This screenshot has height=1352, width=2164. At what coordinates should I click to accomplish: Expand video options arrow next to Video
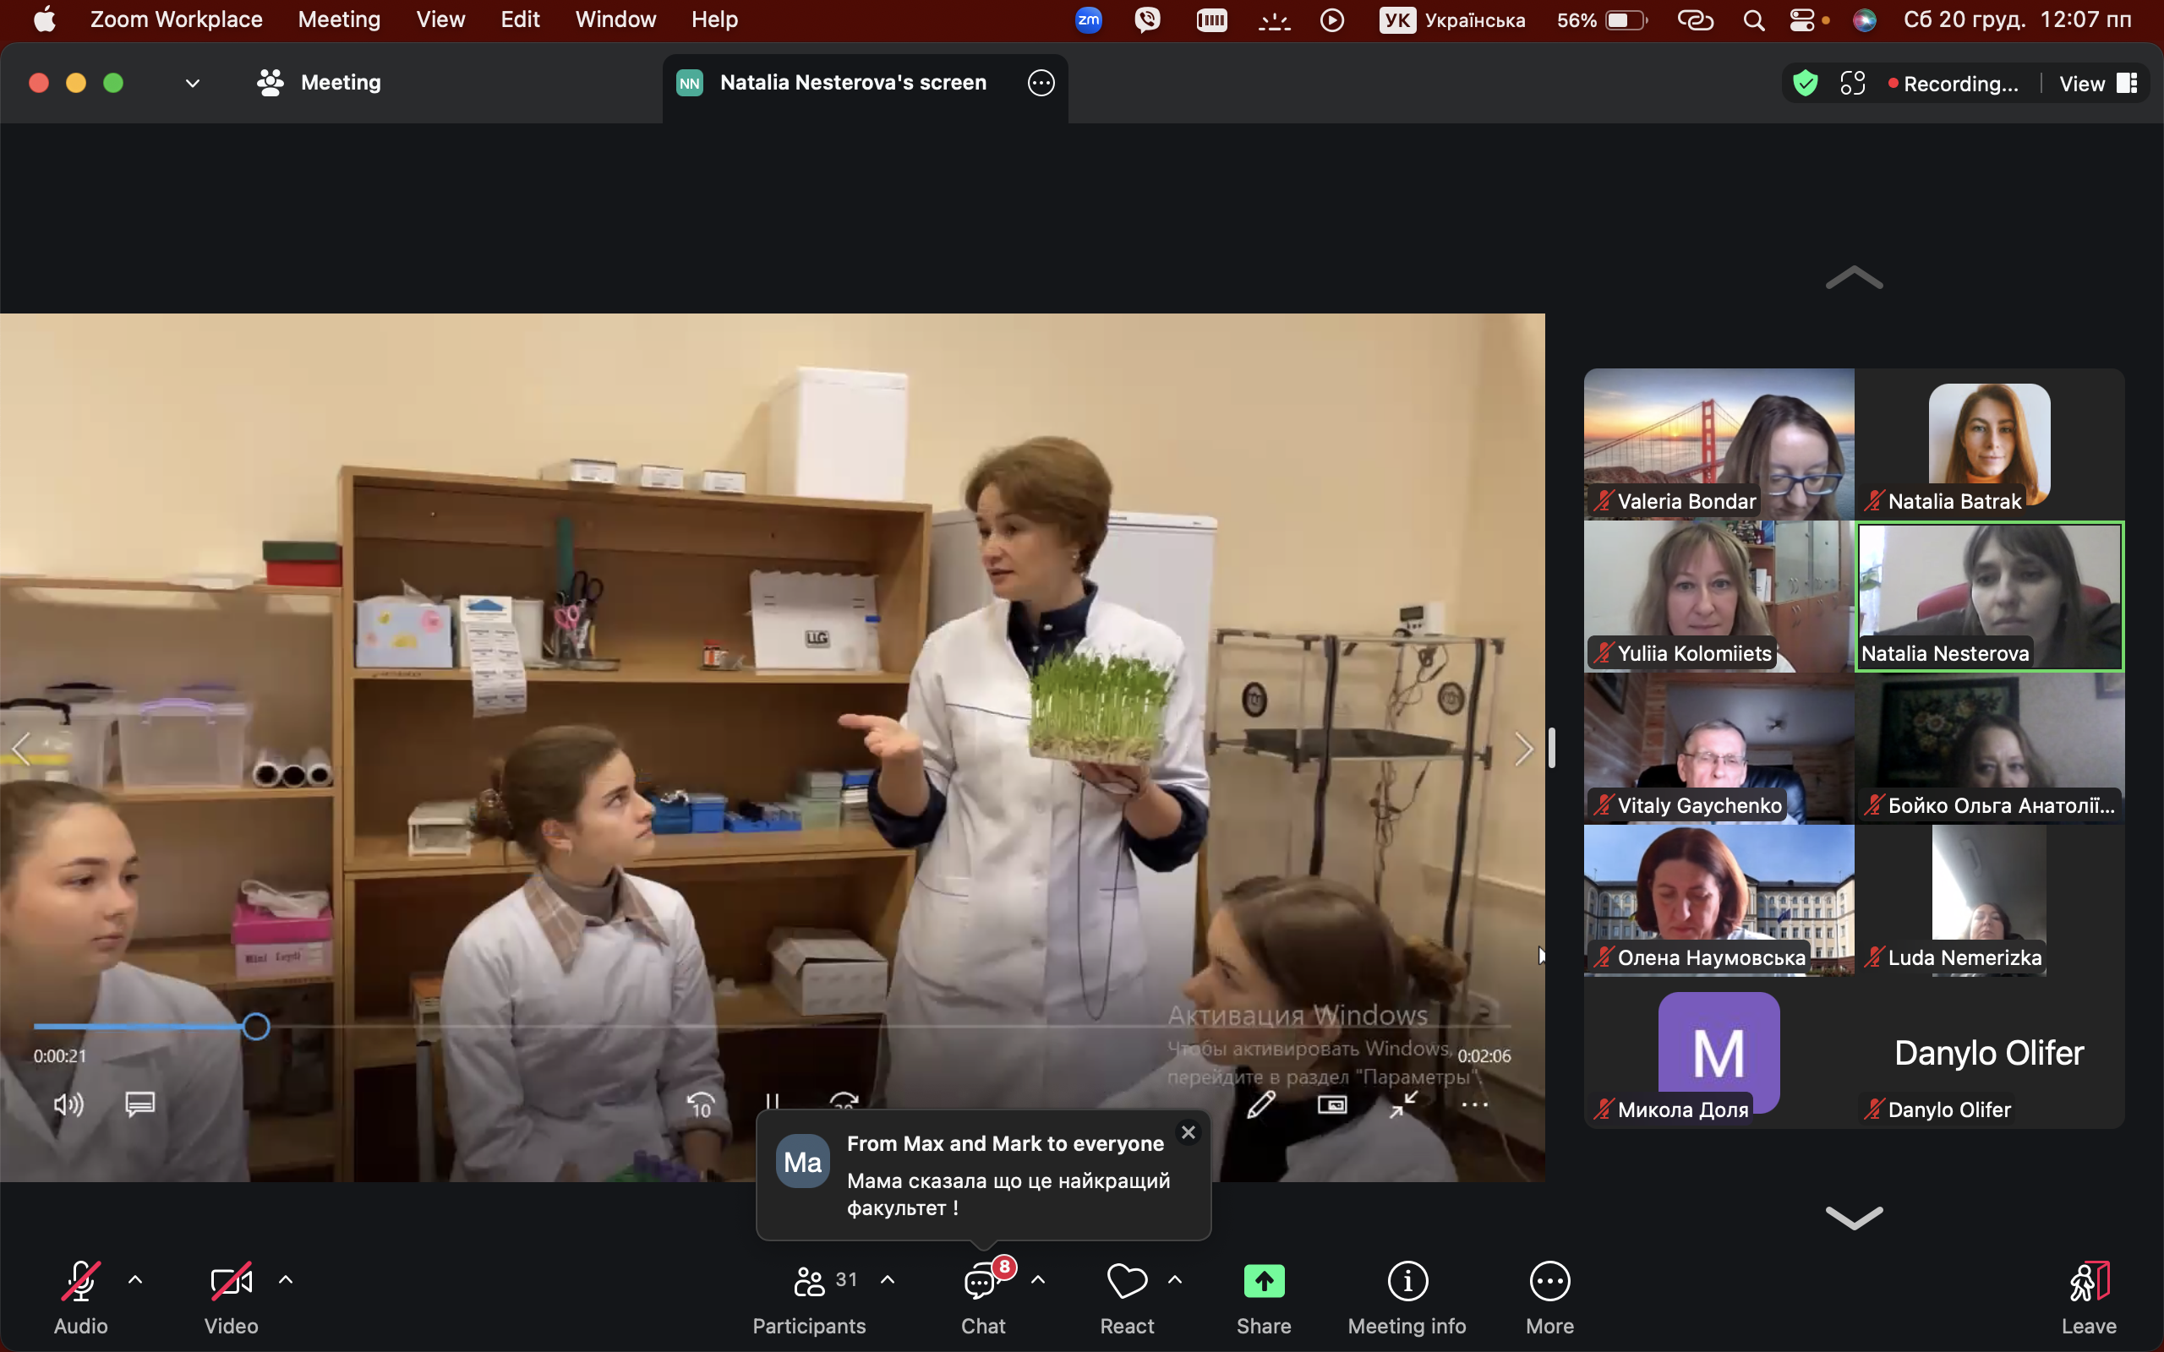pos(287,1279)
